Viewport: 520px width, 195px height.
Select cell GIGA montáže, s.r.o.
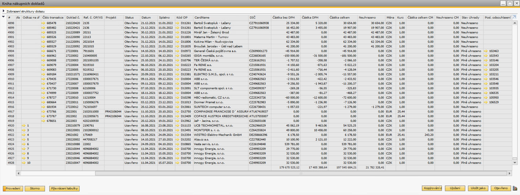pos(221,56)
